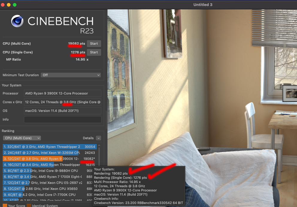Screen dimensions: 297x207
Task: Click the OS version field
Action: 62,111
